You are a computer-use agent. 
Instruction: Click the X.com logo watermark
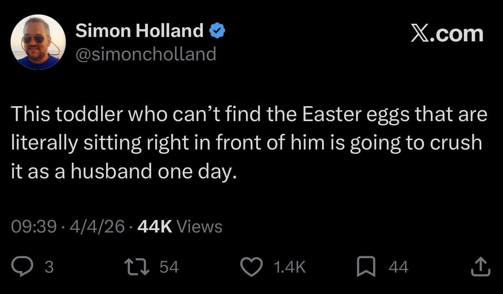click(447, 34)
